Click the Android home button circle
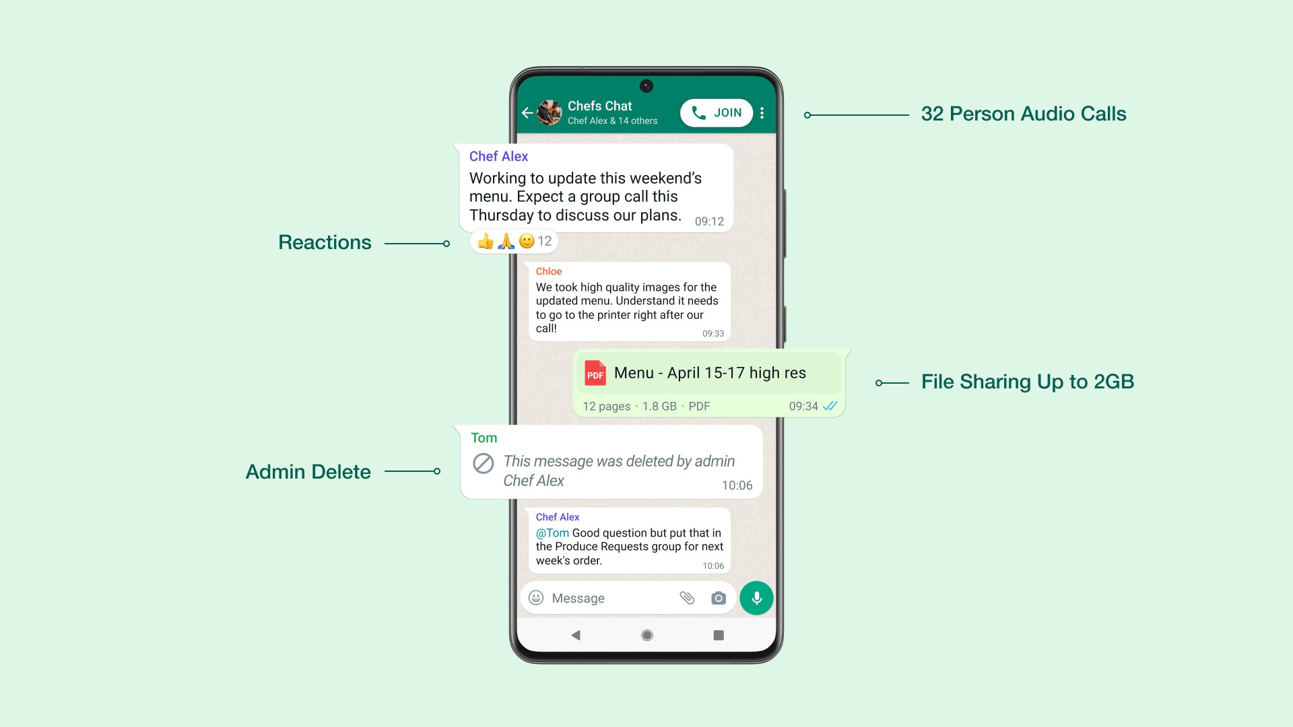Image resolution: width=1293 pixels, height=727 pixels. point(646,634)
